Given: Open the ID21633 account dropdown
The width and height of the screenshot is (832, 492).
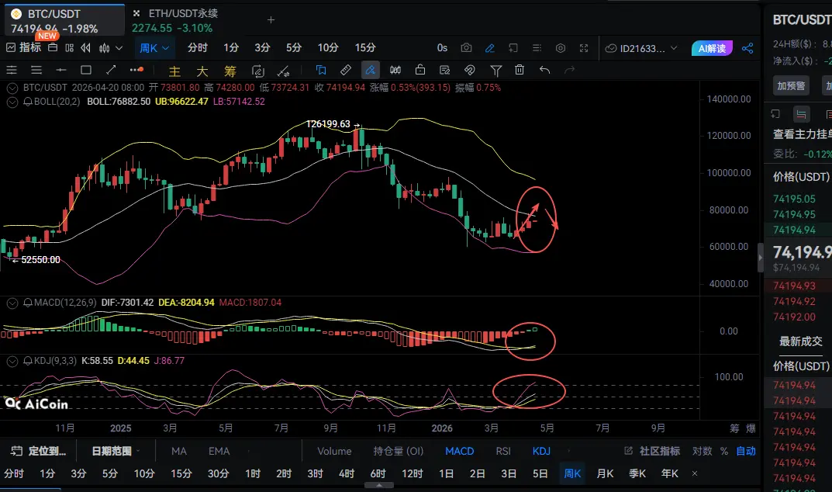Looking at the screenshot, I should coord(641,48).
